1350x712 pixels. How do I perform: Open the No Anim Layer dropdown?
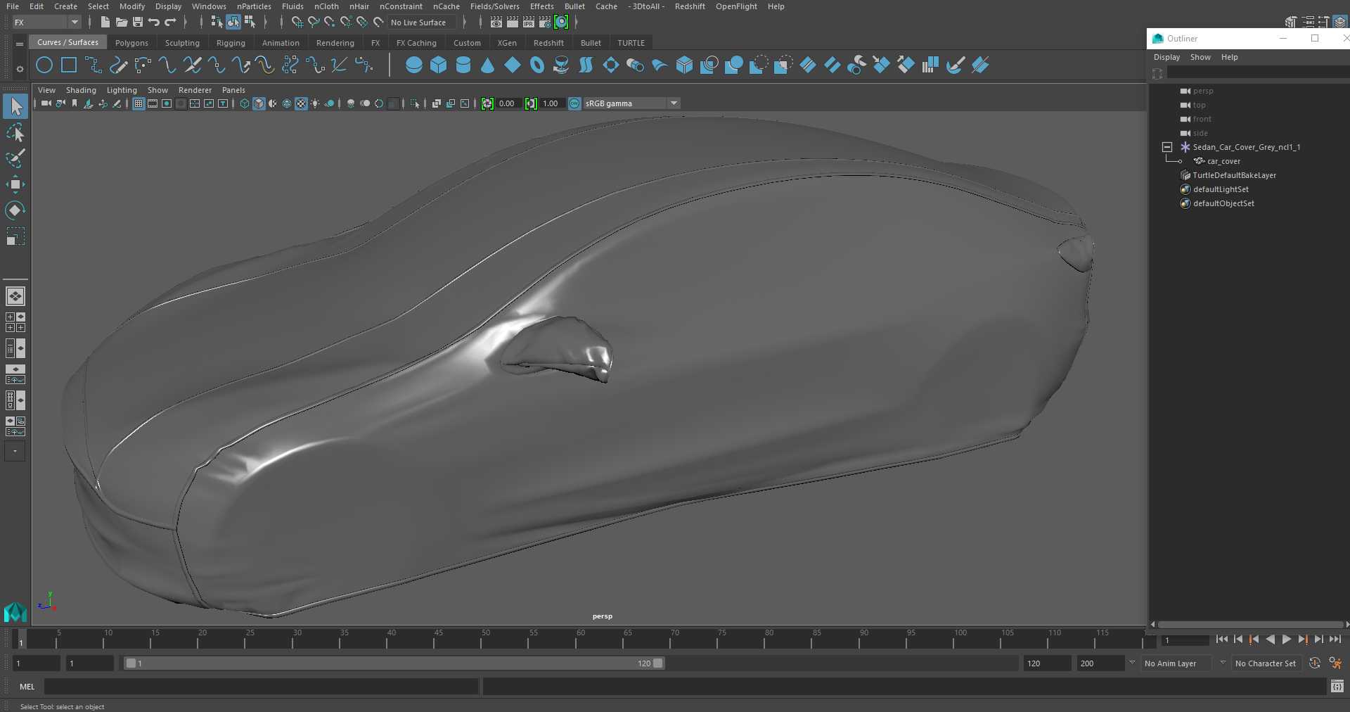1178,663
